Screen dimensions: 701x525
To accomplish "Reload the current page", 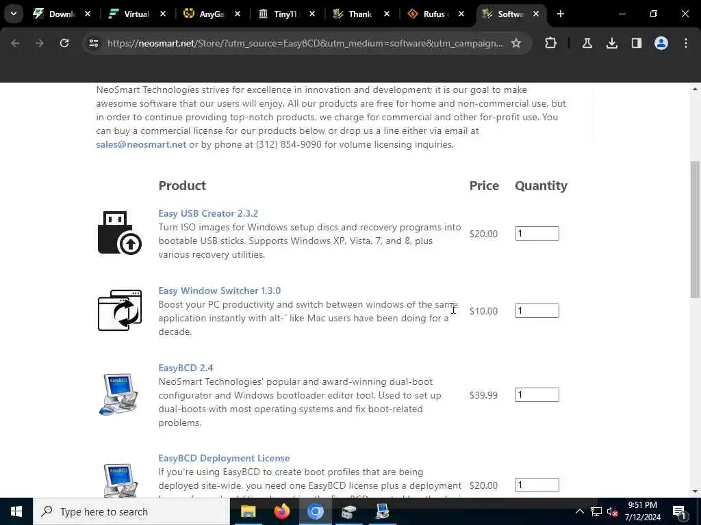I will (x=64, y=43).
